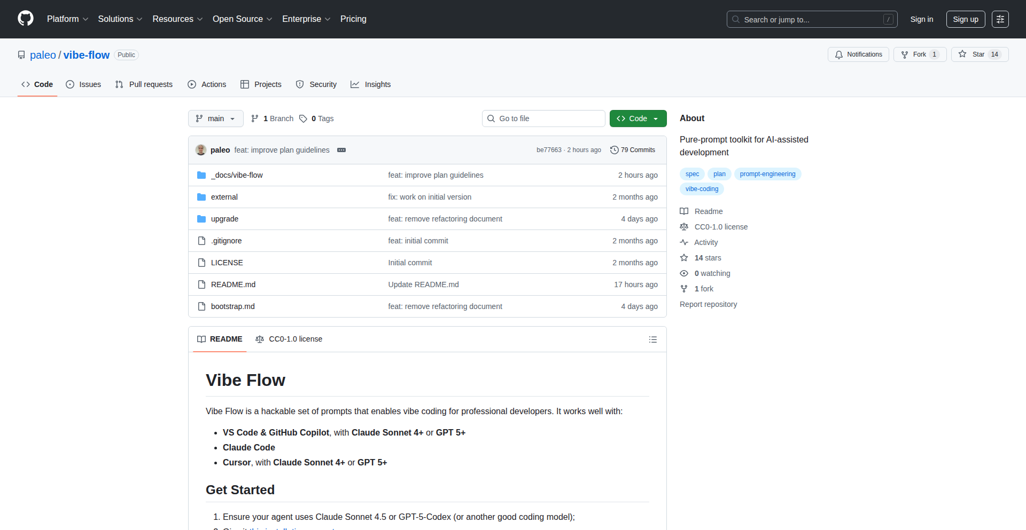Screen dimensions: 1026x530
Task: Switch to the Insights tab
Action: (x=371, y=84)
